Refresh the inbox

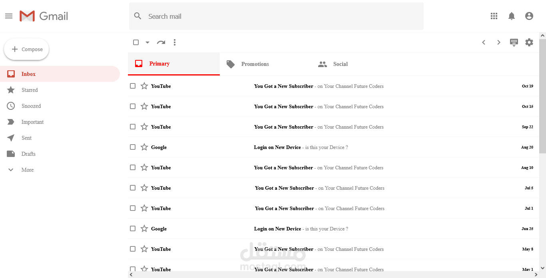coord(161,42)
